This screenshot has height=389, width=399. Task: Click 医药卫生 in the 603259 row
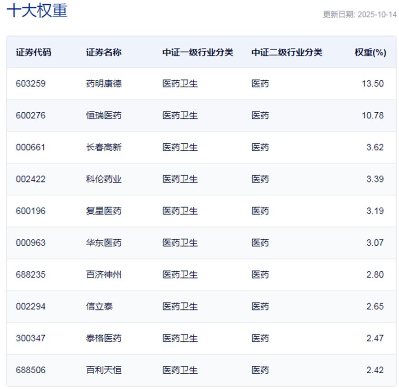pos(180,84)
